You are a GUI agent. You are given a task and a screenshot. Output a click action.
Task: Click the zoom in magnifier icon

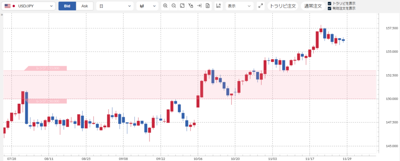click(x=165, y=6)
